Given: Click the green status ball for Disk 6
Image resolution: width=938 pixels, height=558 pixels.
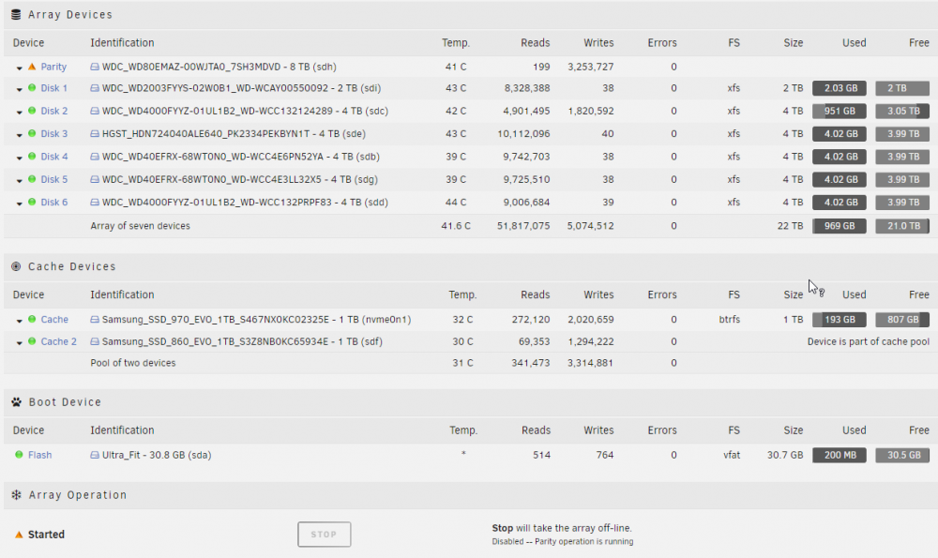Looking at the screenshot, I should [x=32, y=202].
